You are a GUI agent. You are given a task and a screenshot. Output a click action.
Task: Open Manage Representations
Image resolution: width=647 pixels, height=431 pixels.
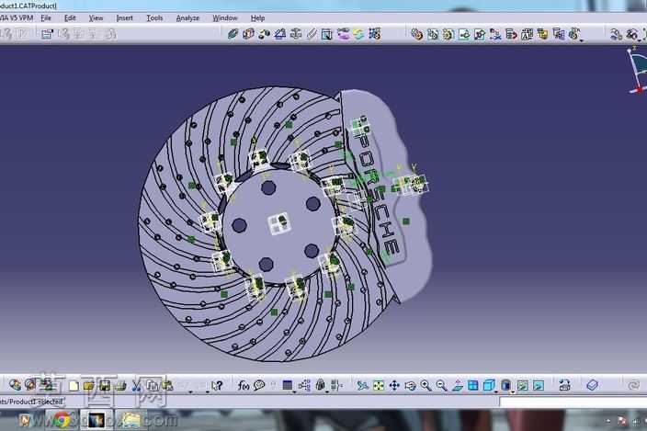point(558,34)
